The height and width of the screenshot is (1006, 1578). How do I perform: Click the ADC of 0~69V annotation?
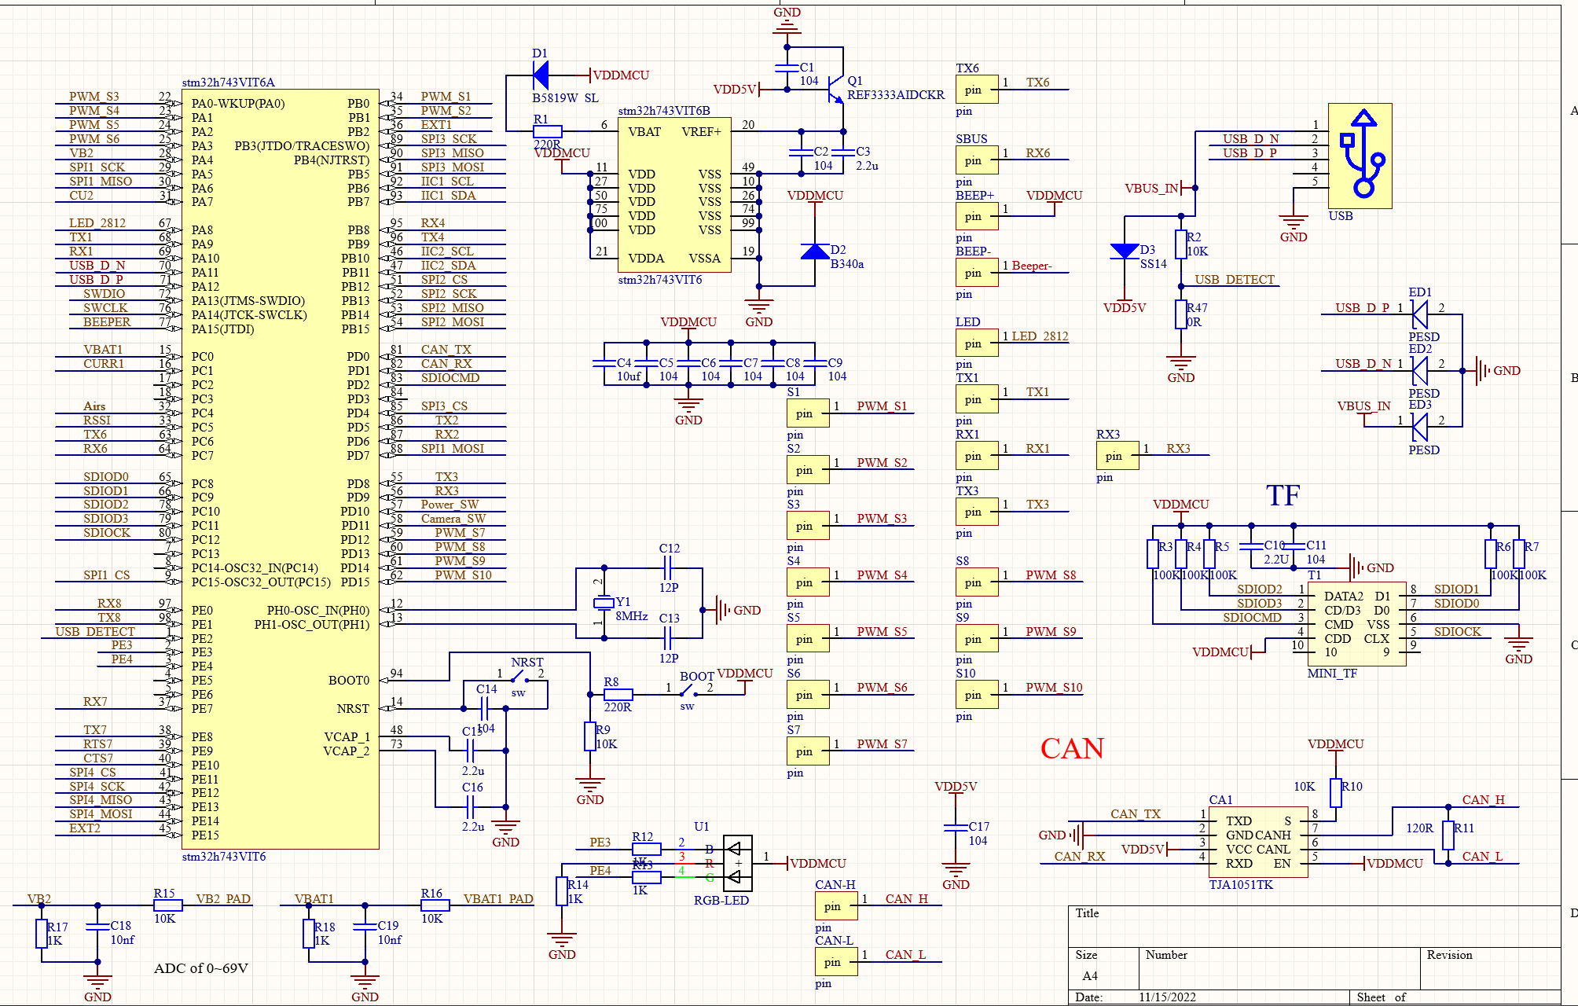(201, 967)
